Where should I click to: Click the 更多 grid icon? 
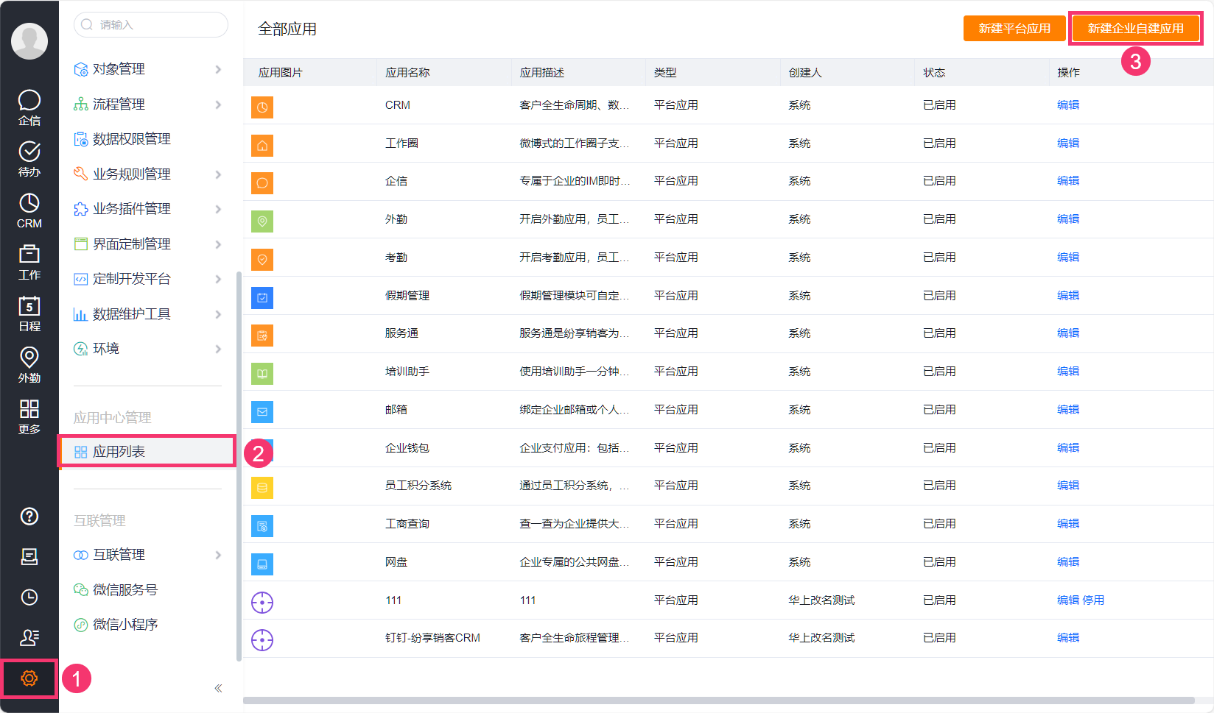point(29,416)
